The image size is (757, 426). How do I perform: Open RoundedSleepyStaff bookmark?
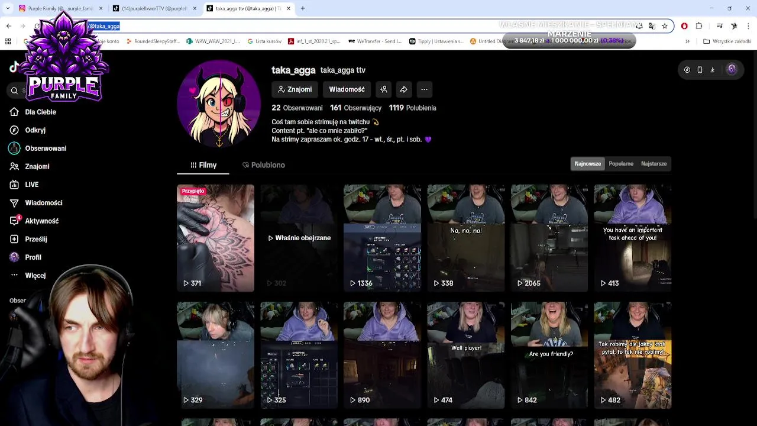tap(153, 41)
